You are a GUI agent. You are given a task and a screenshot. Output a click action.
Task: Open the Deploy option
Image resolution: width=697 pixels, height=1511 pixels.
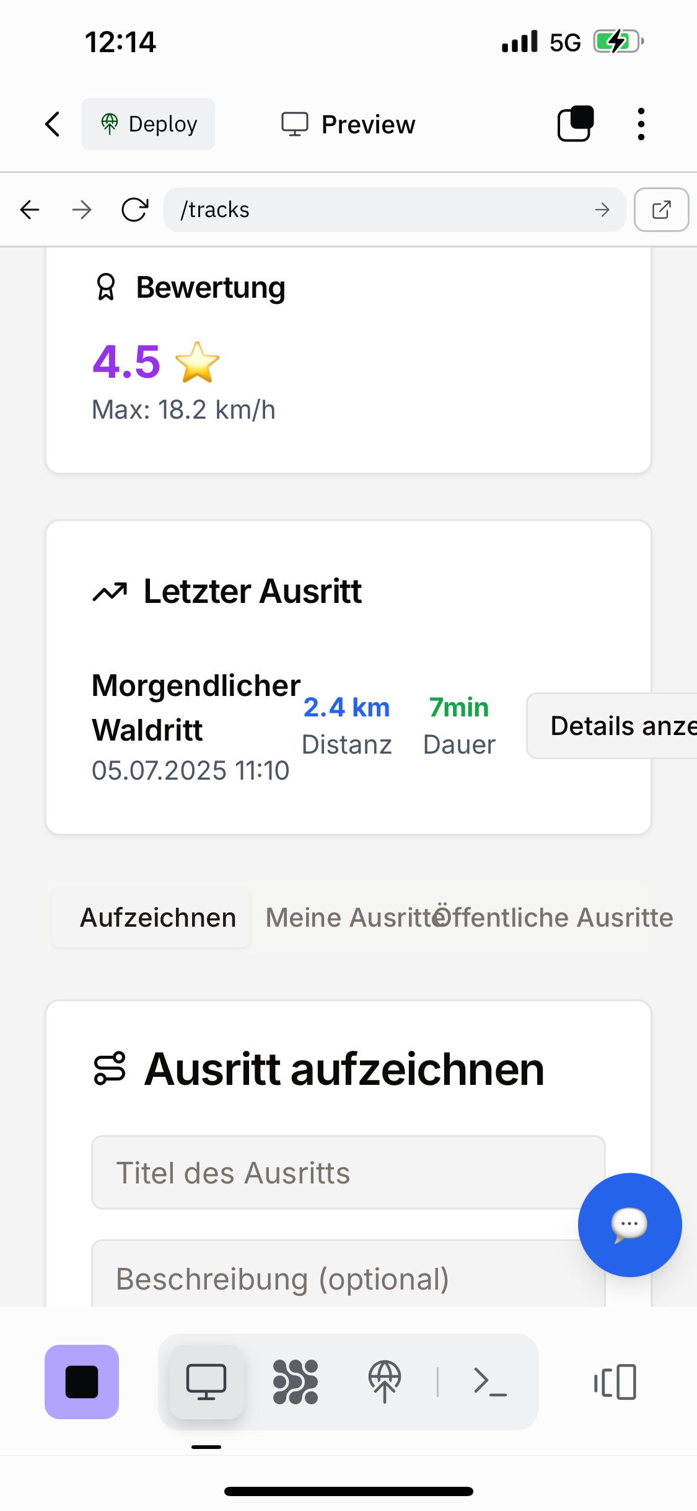149,124
